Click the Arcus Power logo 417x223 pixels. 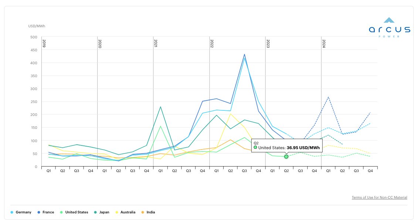pyautogui.click(x=389, y=26)
